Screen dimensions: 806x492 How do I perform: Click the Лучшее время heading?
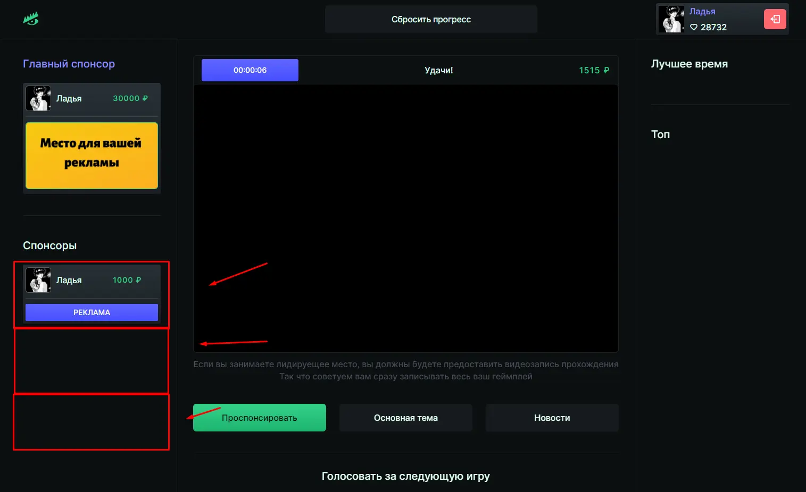coord(689,64)
